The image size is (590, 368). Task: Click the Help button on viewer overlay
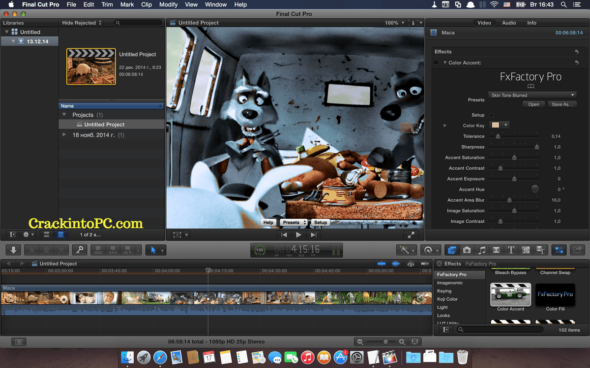point(268,222)
